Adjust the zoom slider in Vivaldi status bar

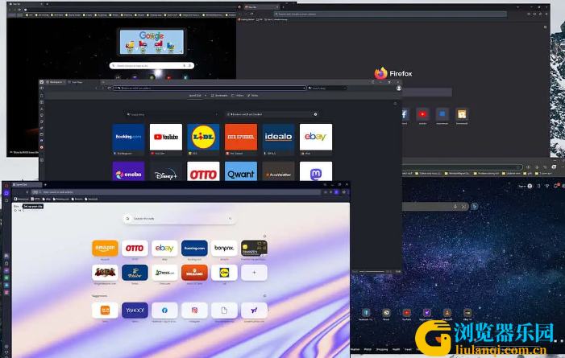pyautogui.click(x=372, y=271)
